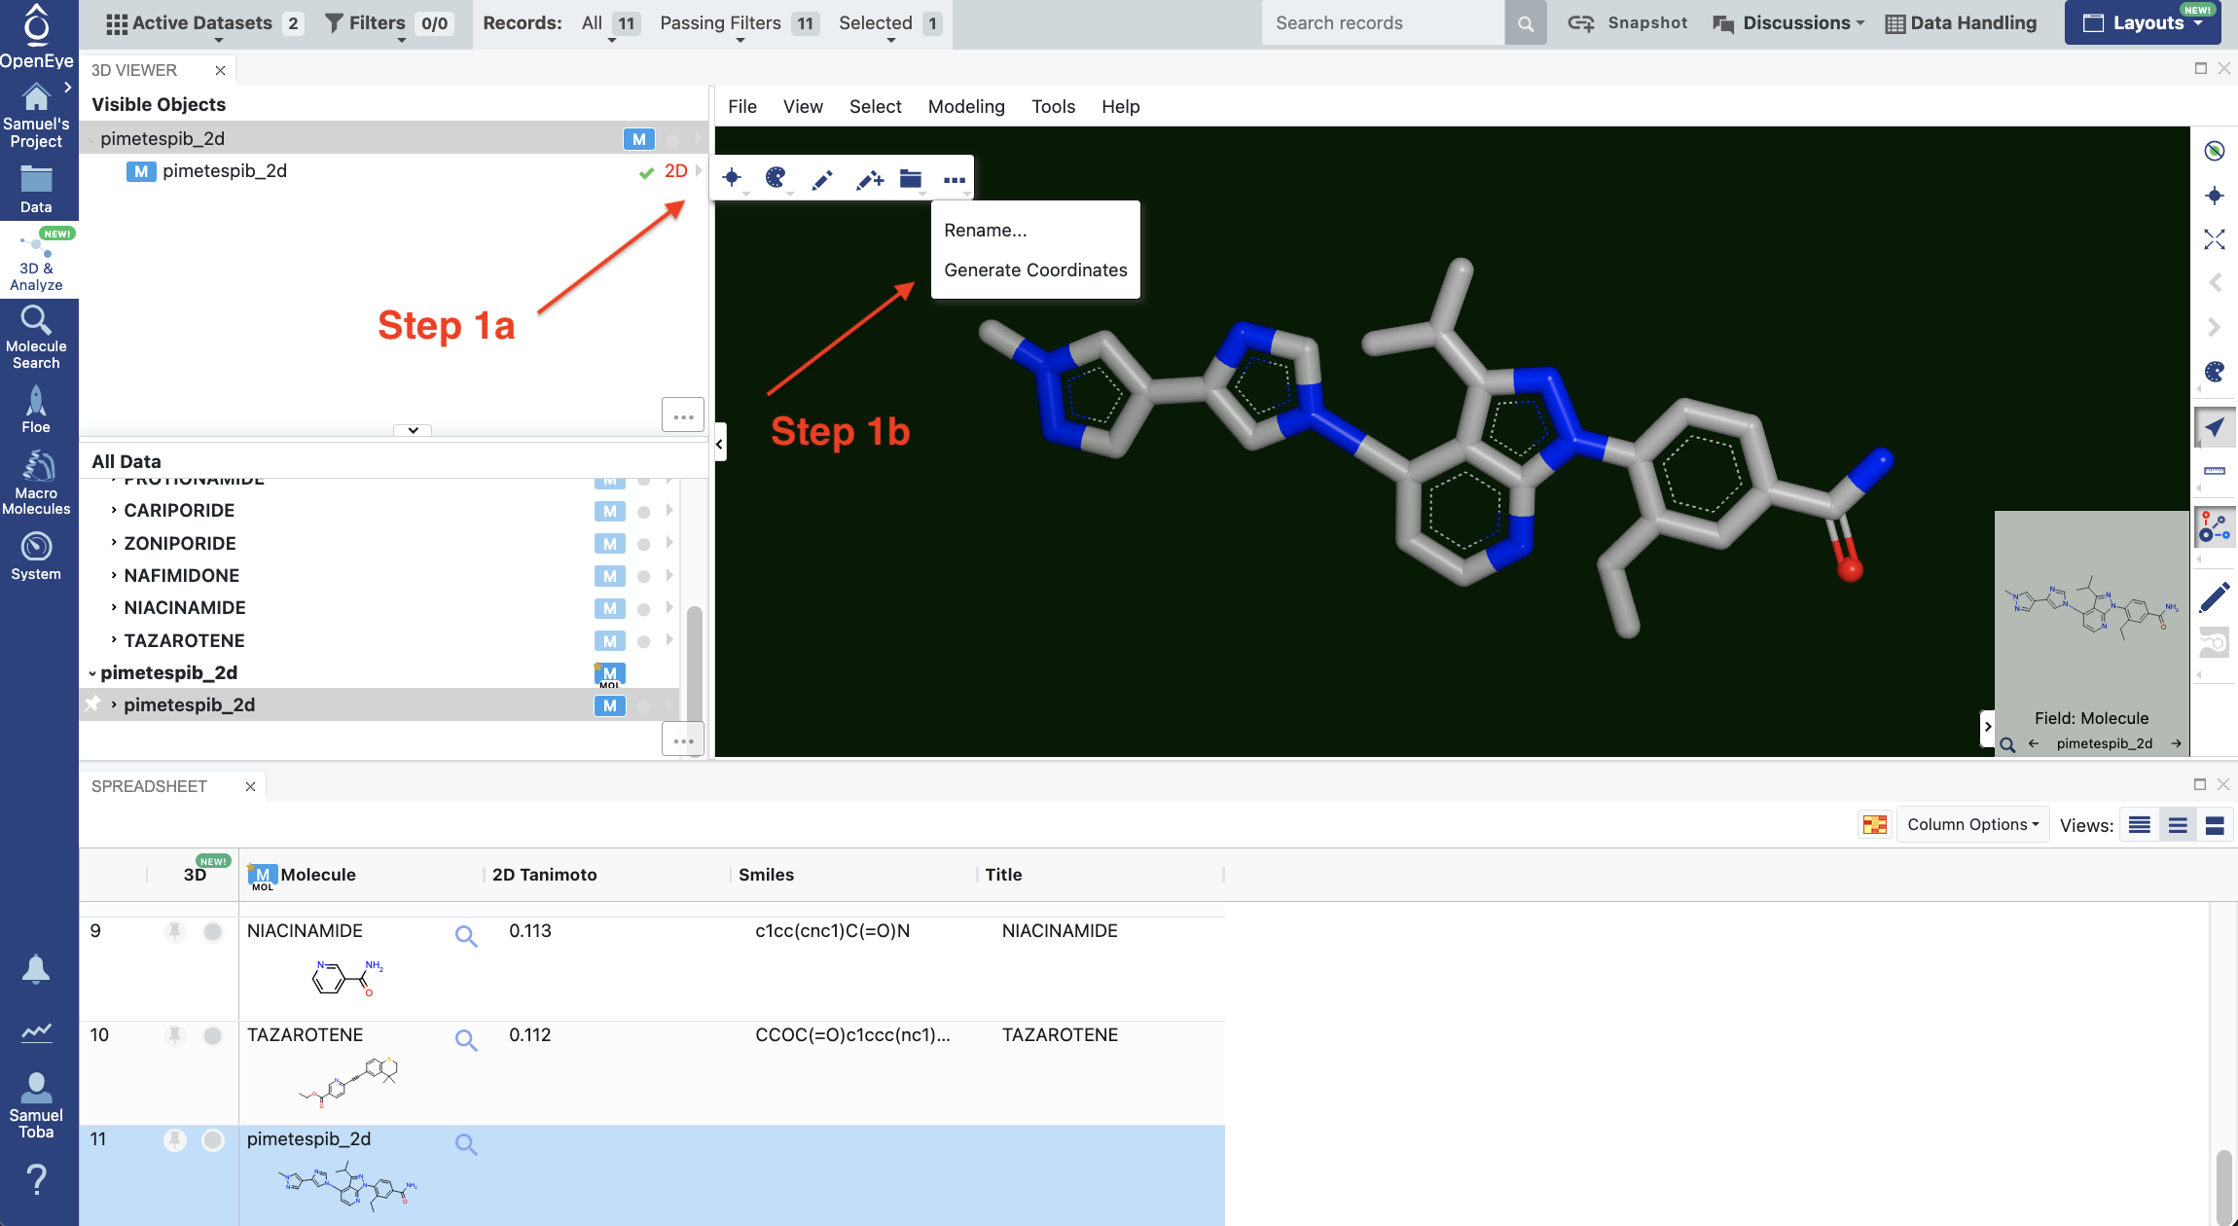2238x1226 pixels.
Task: Open the color palette tool in popup toolbar
Action: point(776,178)
